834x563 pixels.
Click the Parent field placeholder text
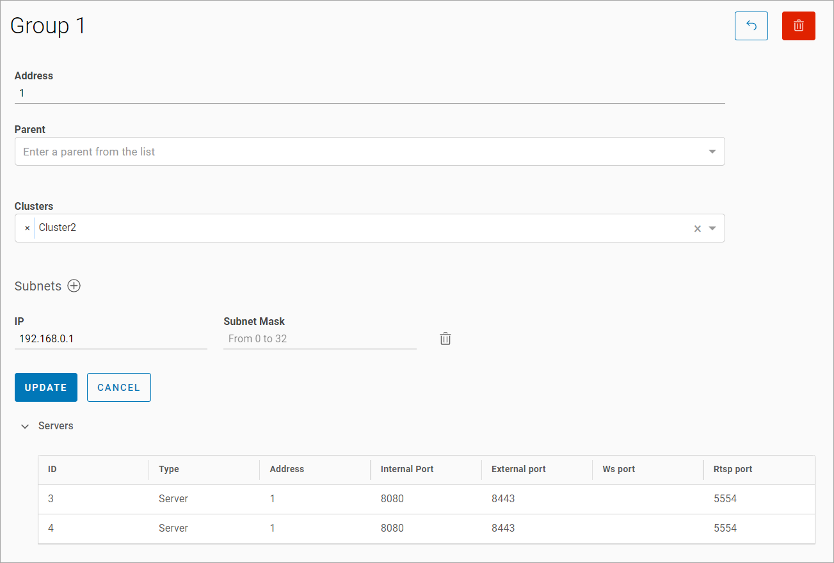90,152
